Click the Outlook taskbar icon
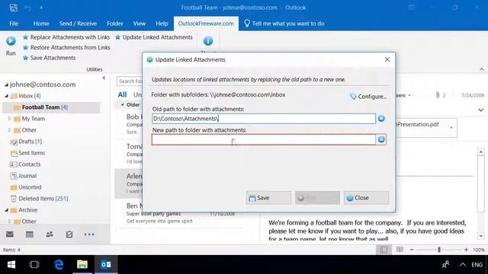488x274 pixels. click(106, 265)
